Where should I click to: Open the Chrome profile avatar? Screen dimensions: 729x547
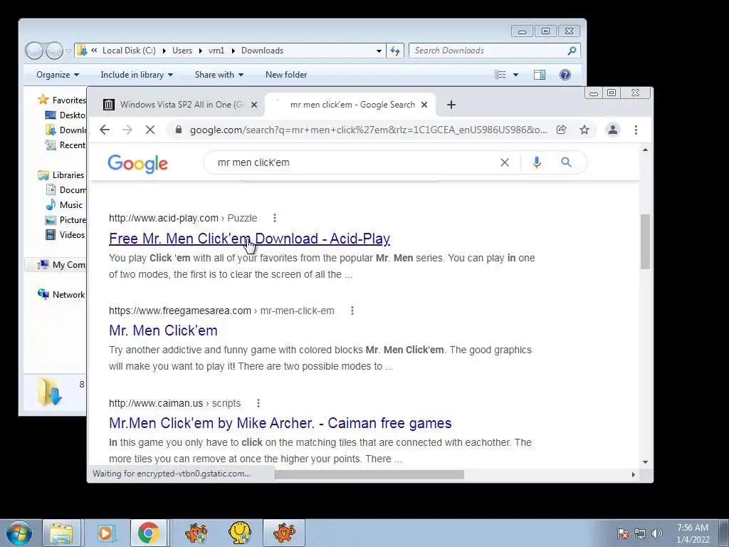[613, 130]
